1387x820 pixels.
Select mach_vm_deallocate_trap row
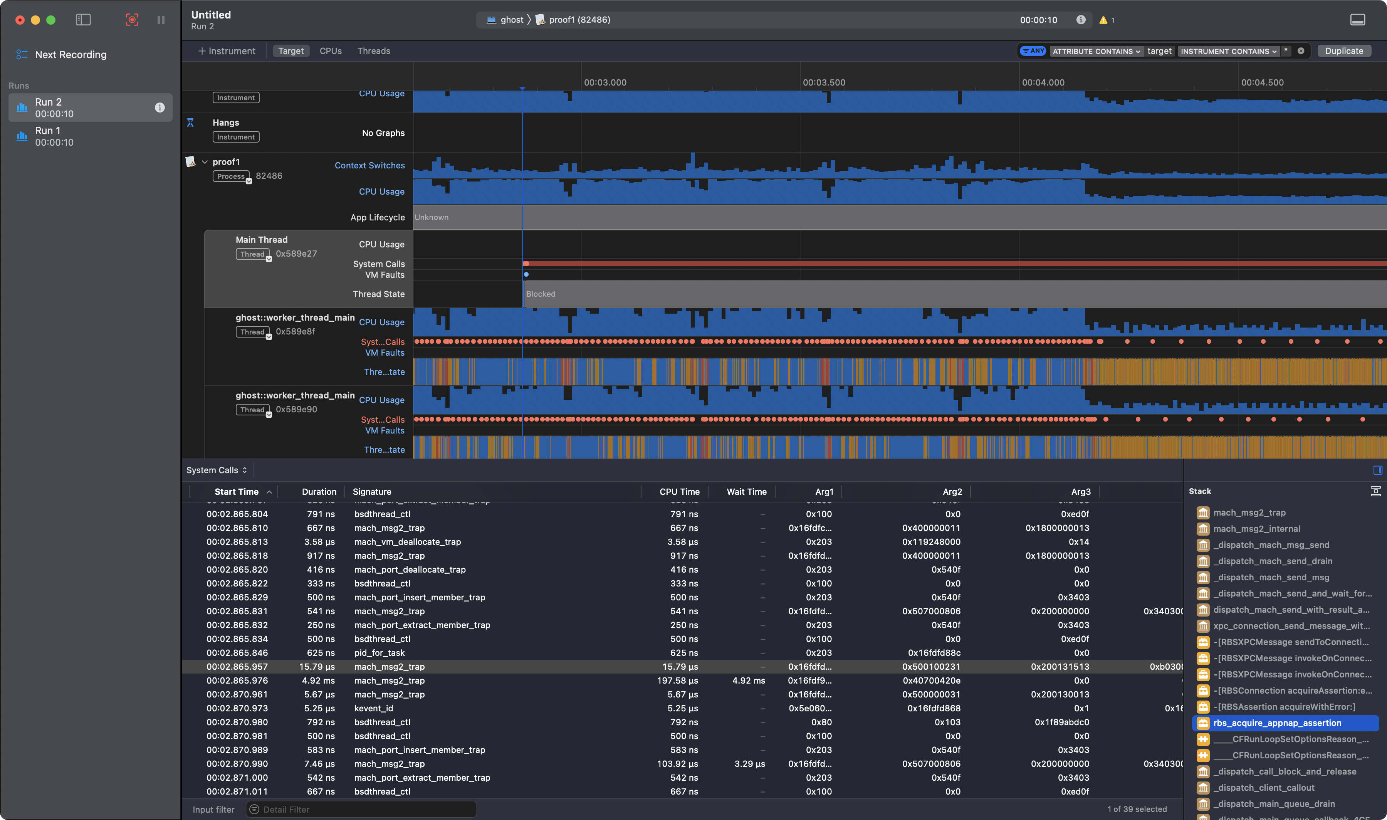pyautogui.click(x=682, y=542)
